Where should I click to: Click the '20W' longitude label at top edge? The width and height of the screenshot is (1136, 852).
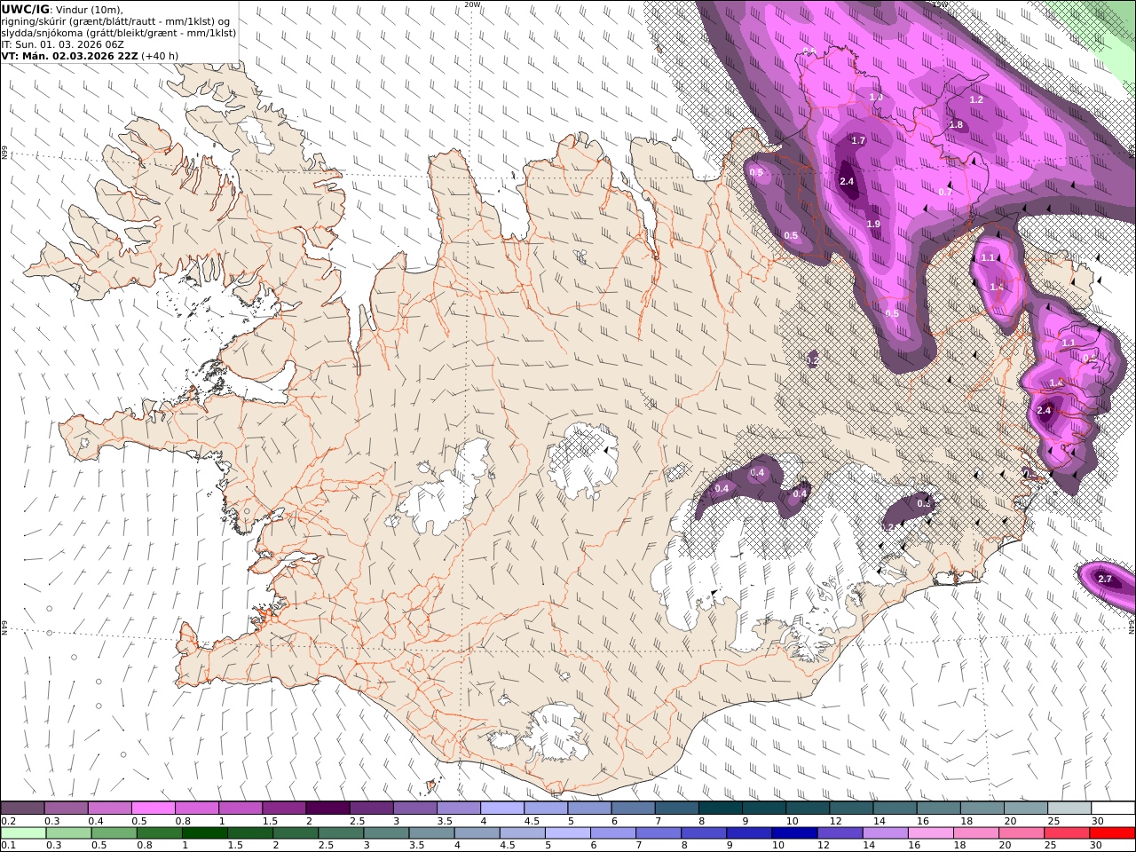(472, 4)
